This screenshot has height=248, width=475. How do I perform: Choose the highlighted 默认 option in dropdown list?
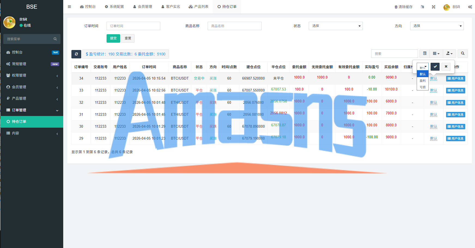point(423,74)
